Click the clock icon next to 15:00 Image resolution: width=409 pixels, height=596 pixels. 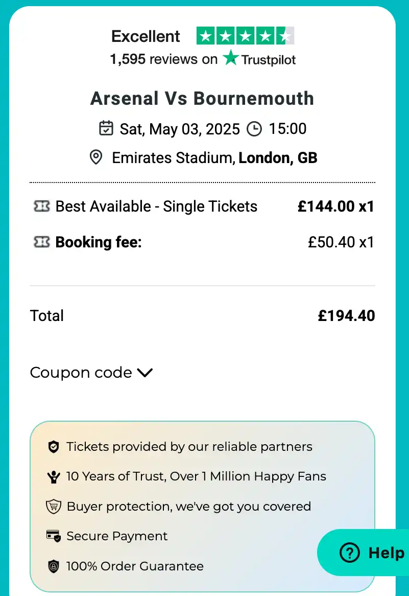coord(254,129)
